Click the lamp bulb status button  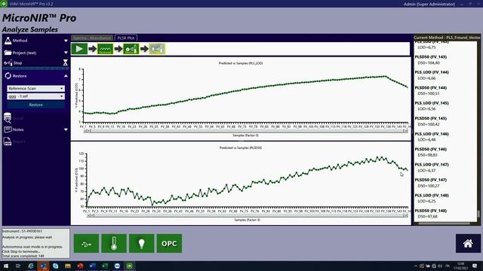click(142, 243)
